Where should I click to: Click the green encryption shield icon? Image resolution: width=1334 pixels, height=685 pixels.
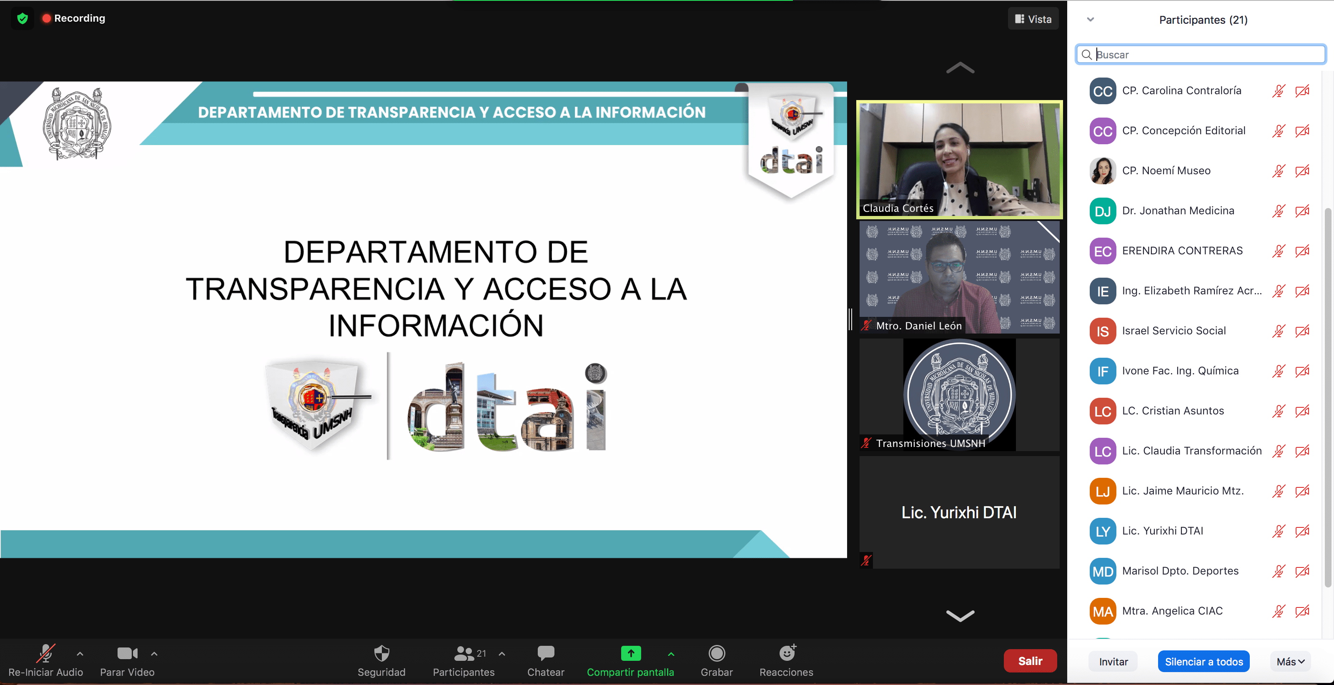(x=22, y=19)
